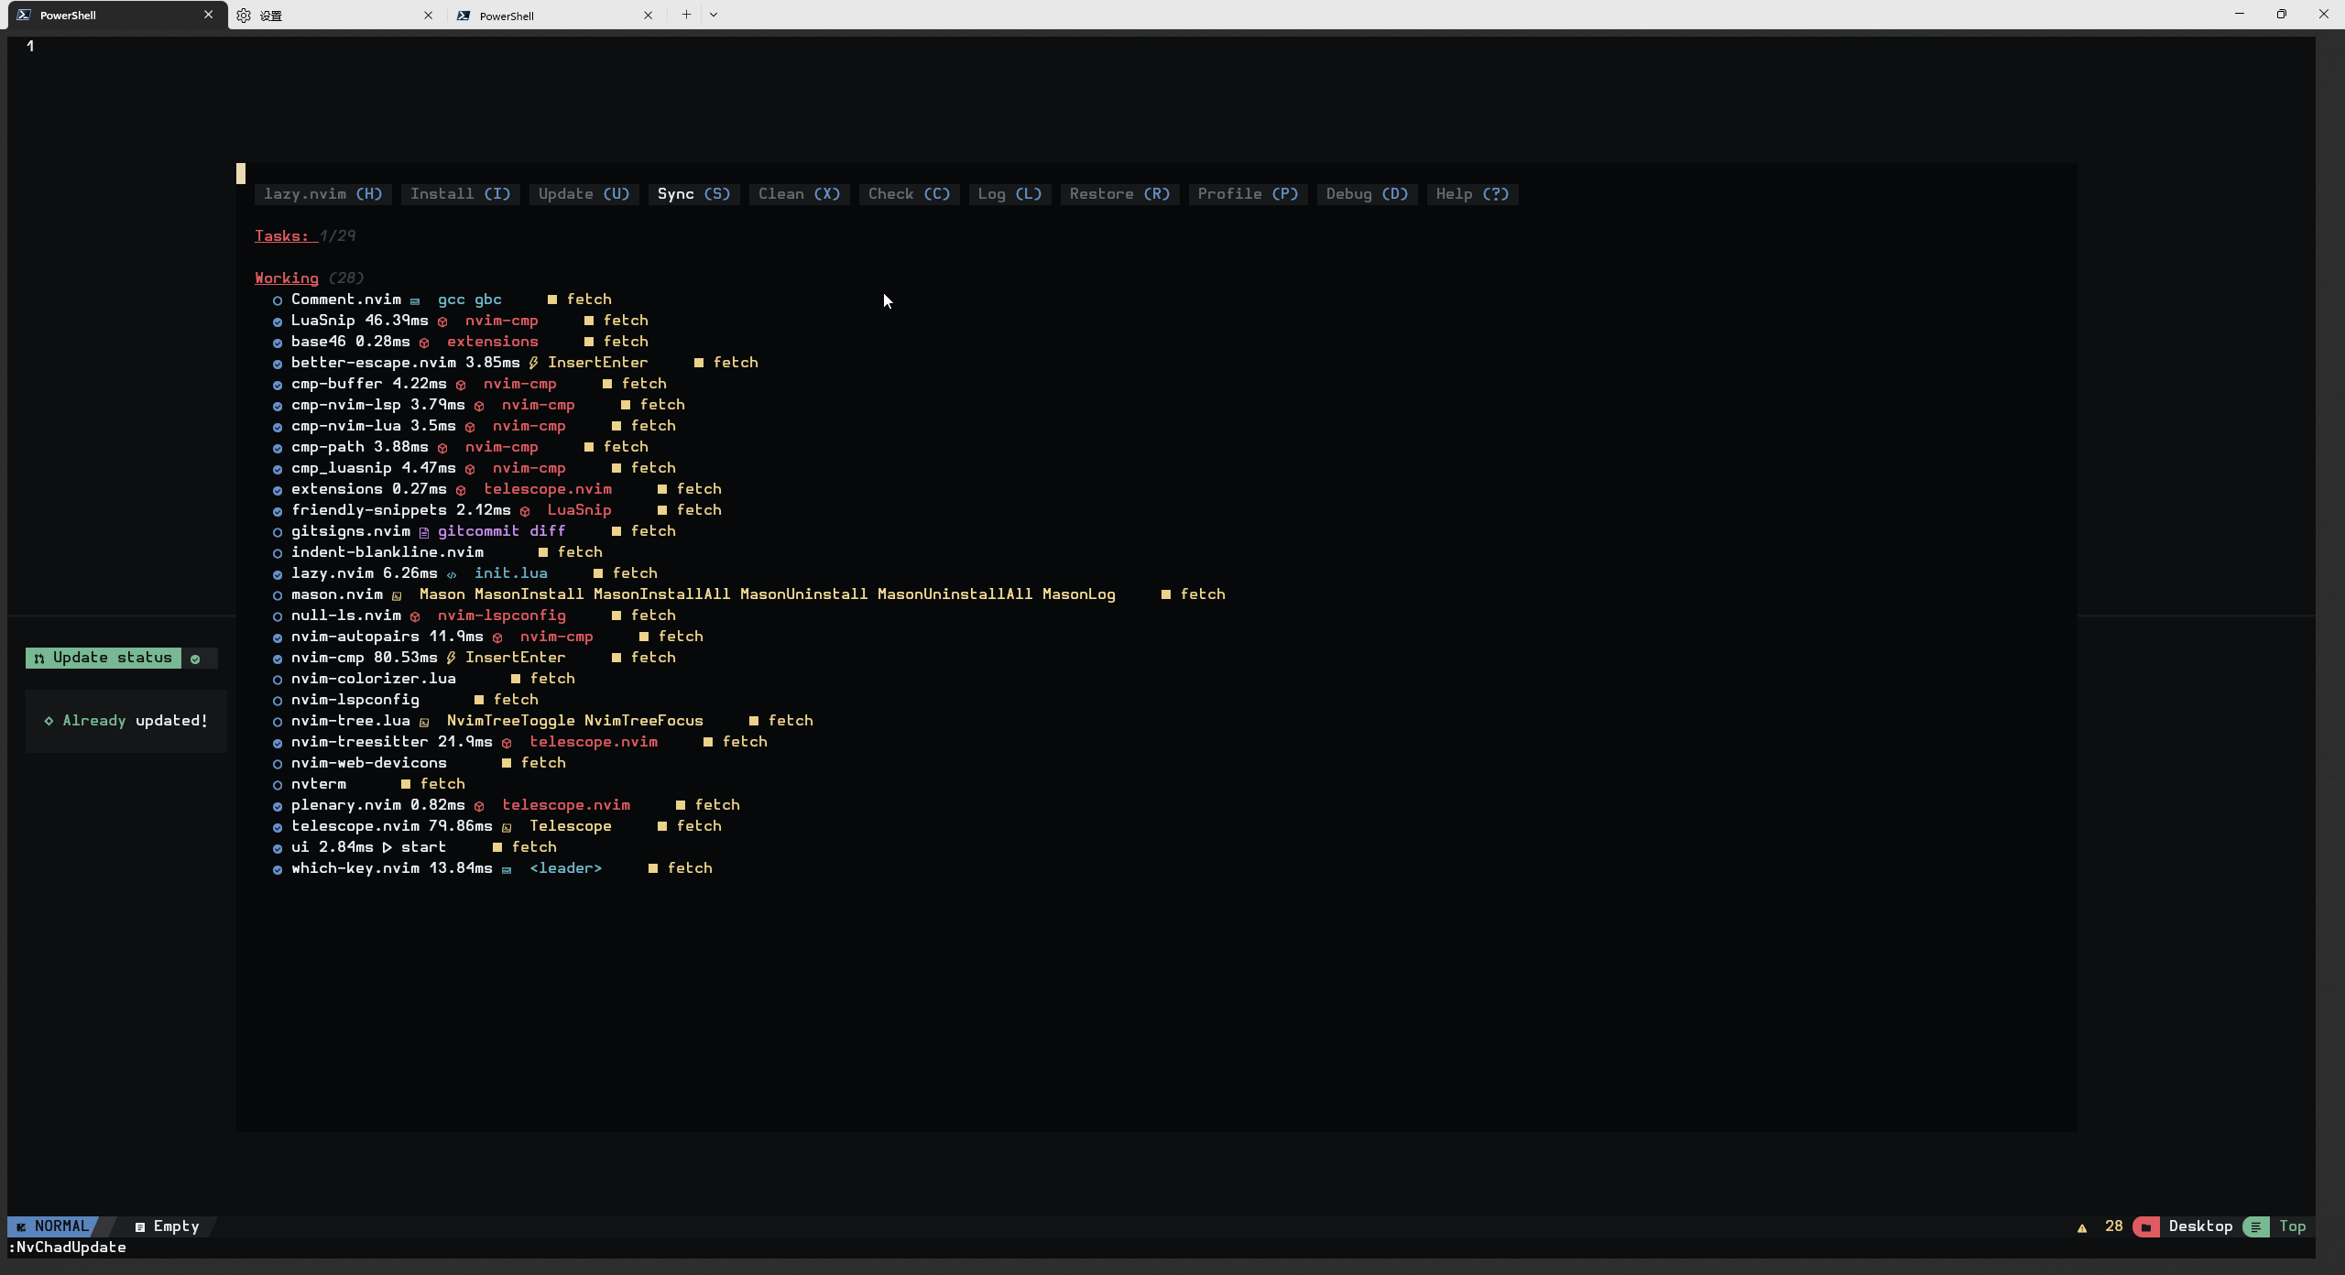The image size is (2345, 1275).
Task: Click the keys icon in which-key.nvim row
Action: (x=507, y=869)
